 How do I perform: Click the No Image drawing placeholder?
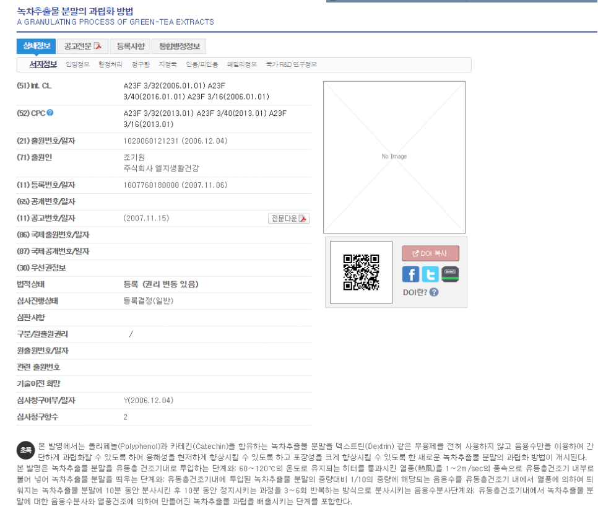(x=394, y=157)
